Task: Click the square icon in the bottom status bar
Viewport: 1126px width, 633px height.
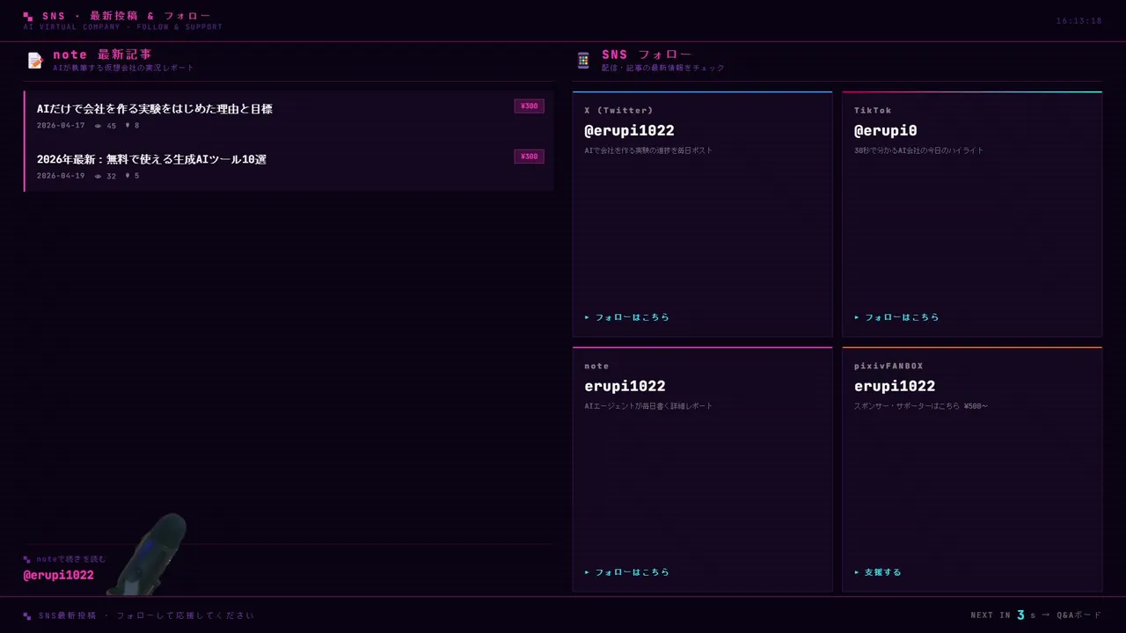Action: point(27,615)
